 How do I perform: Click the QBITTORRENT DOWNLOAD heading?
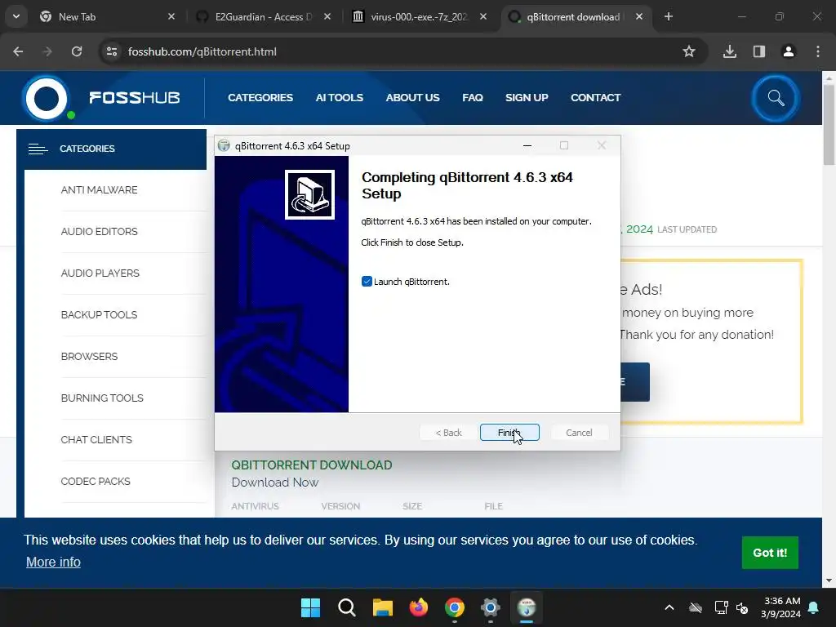[311, 465]
